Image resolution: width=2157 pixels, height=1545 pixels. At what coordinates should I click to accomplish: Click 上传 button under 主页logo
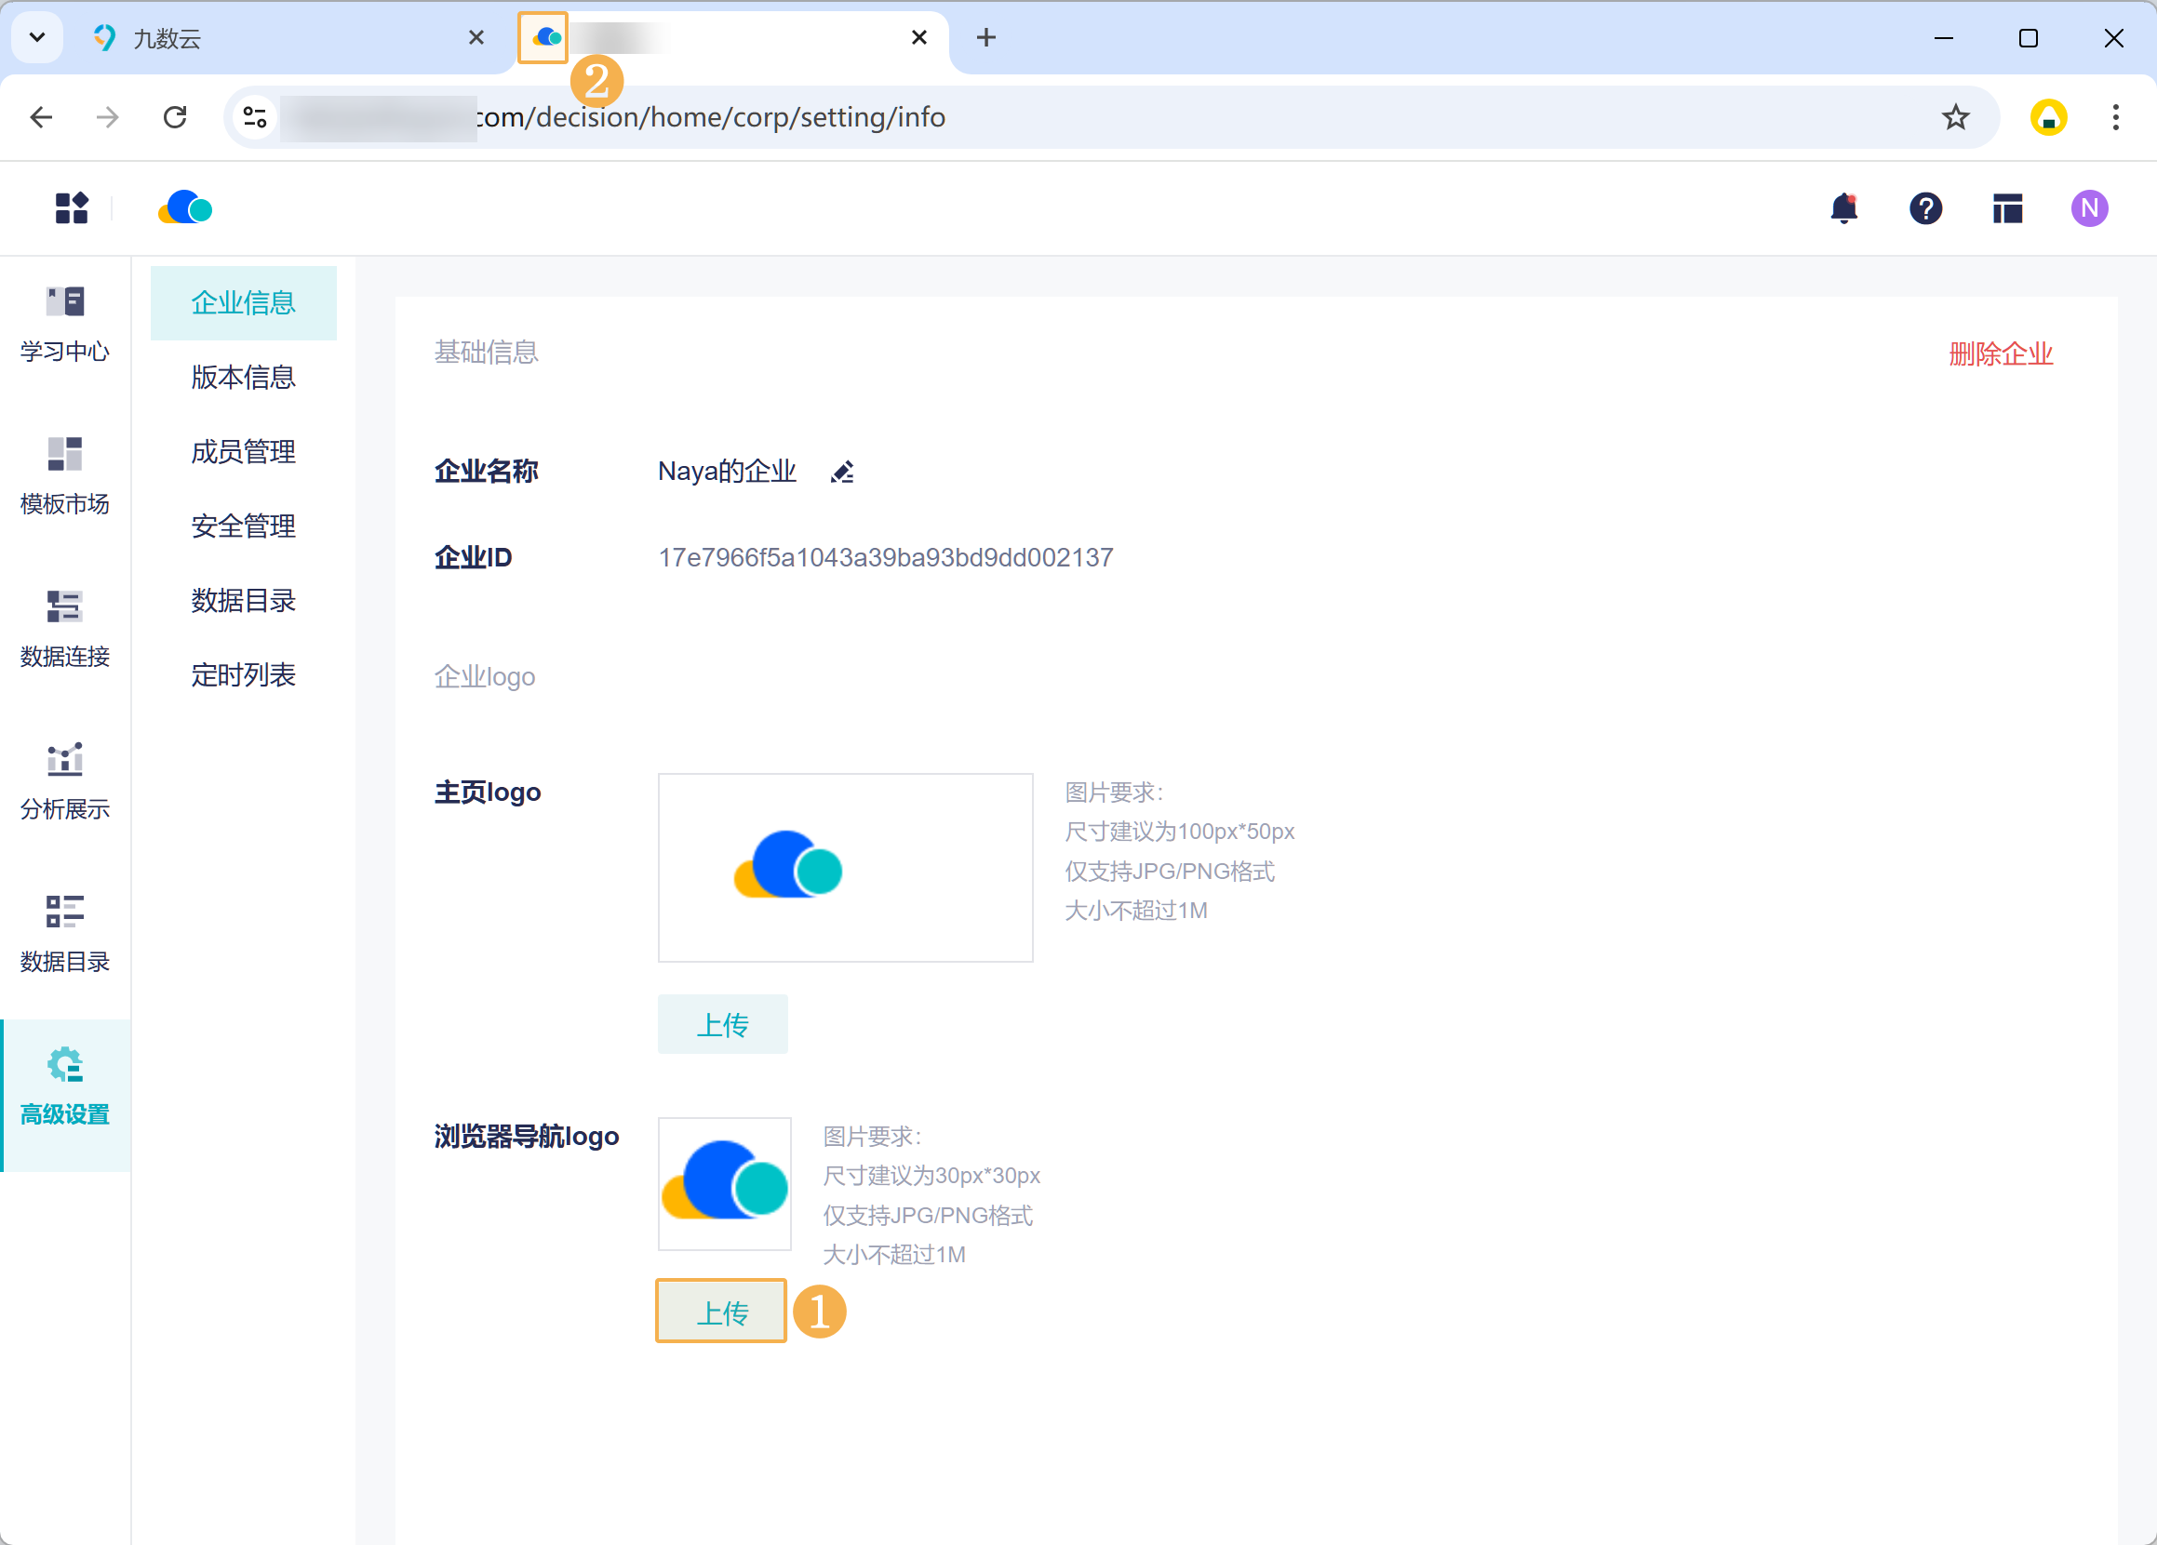pyautogui.click(x=723, y=1024)
